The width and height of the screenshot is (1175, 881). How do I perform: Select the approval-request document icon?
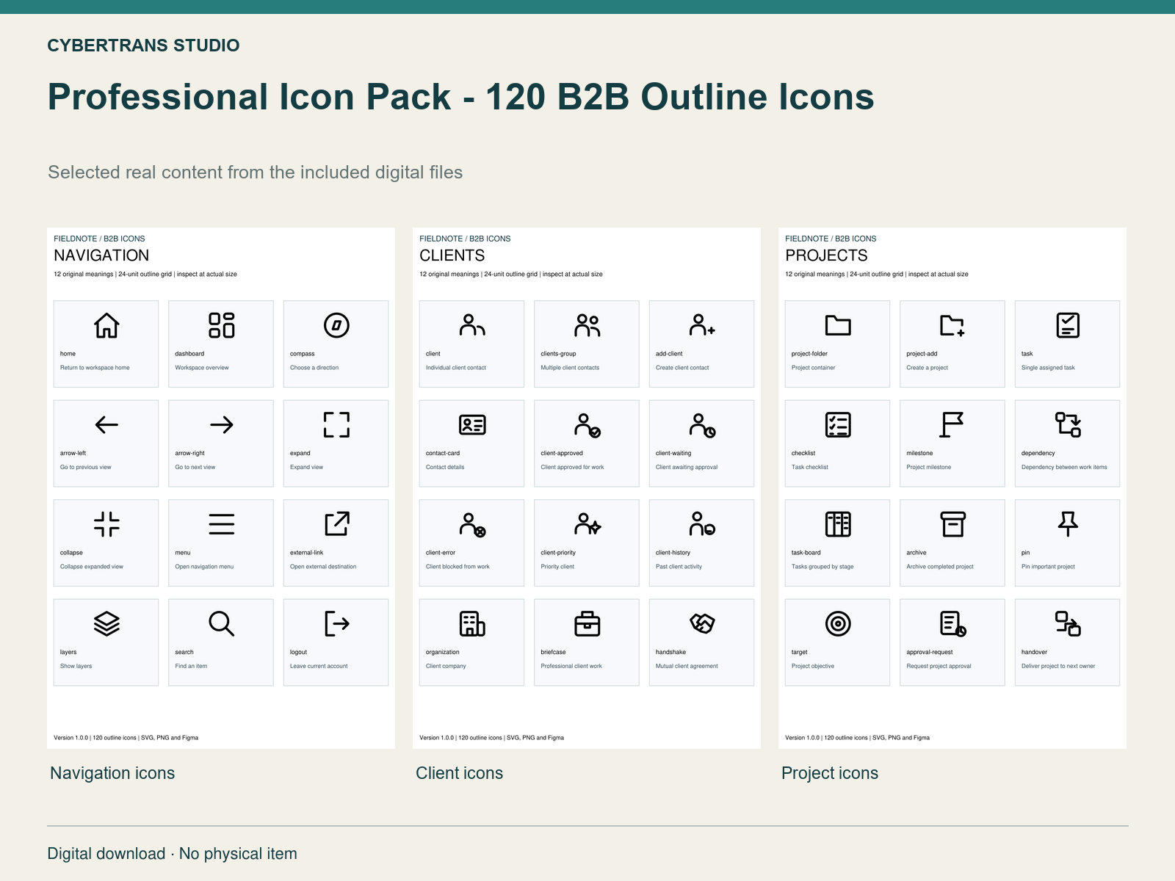click(952, 623)
